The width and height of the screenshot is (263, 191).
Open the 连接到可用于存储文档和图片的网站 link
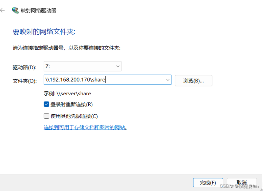[x=84, y=127]
